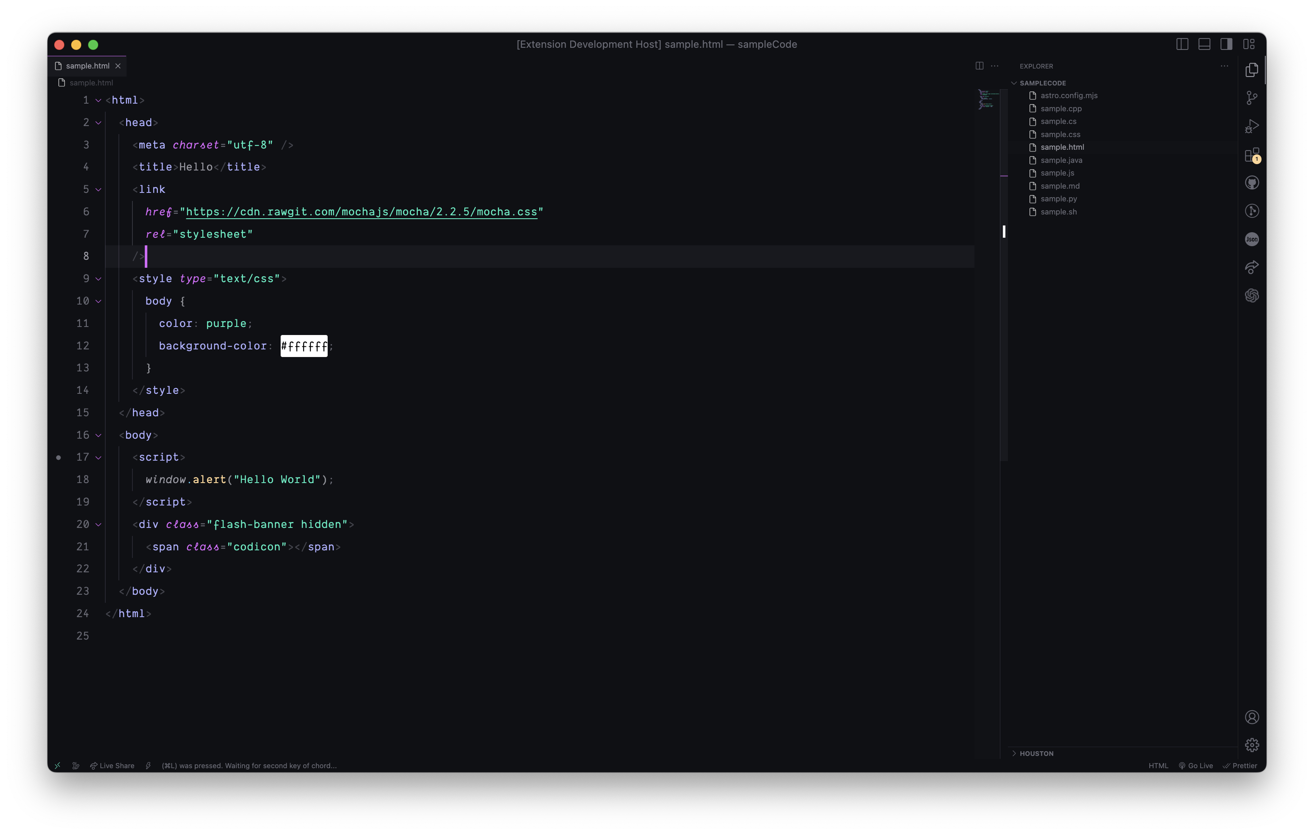Open the Extensions view with badge
This screenshot has width=1314, height=835.
[1252, 155]
